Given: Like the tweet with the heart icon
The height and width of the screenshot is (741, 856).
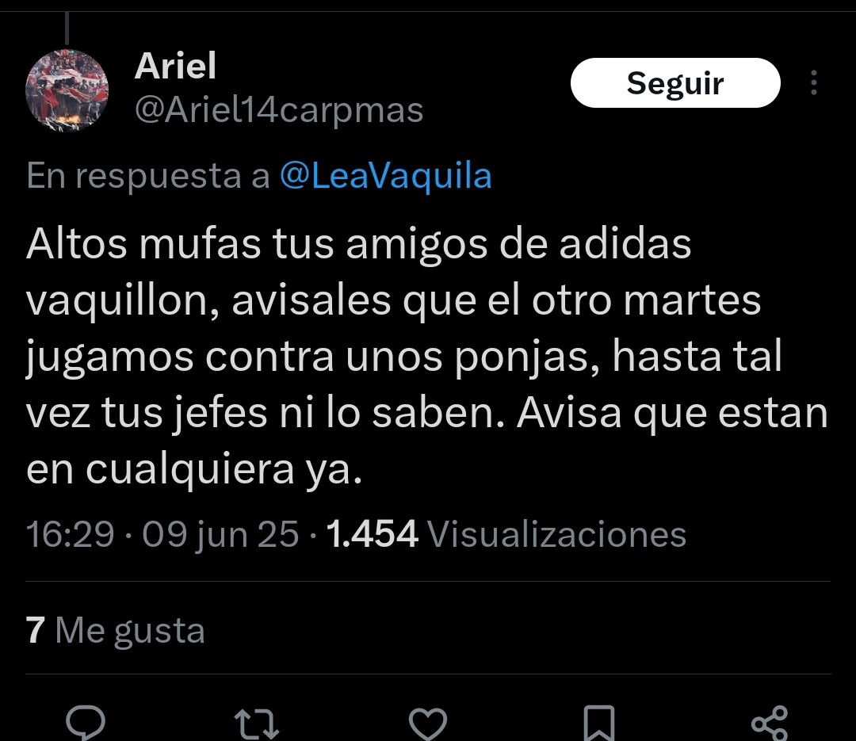Looking at the screenshot, I should tap(428, 723).
